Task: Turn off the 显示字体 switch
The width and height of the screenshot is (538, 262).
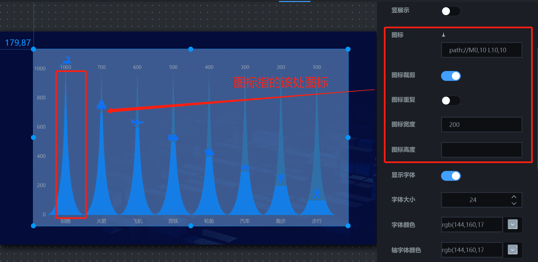Action: tap(451, 176)
